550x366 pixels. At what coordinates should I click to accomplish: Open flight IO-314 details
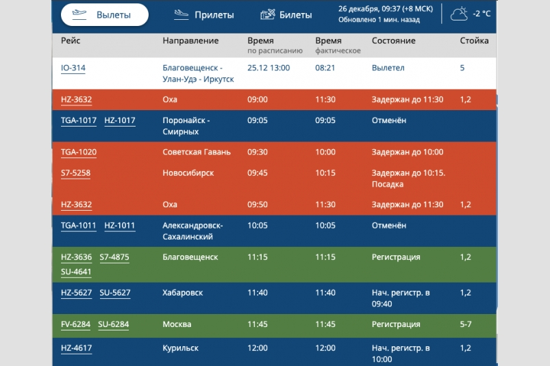[73, 68]
